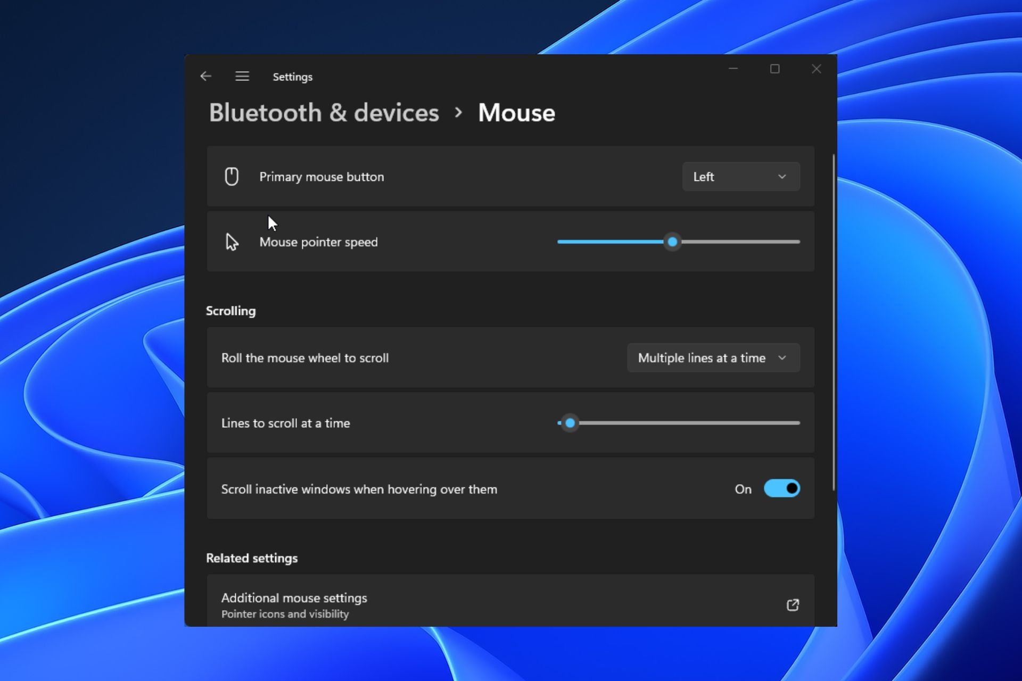Click the mouse icon beside Primary mouse button
1022x681 pixels.
tap(232, 177)
